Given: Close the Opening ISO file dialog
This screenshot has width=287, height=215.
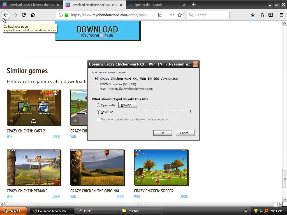Looking at the screenshot, I should tap(195, 64).
